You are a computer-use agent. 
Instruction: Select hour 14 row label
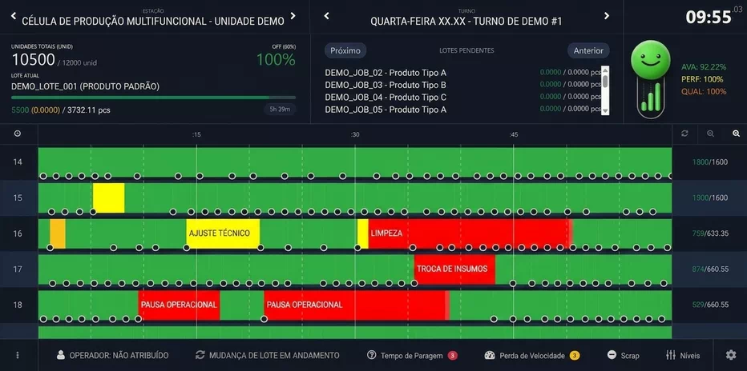[18, 162]
